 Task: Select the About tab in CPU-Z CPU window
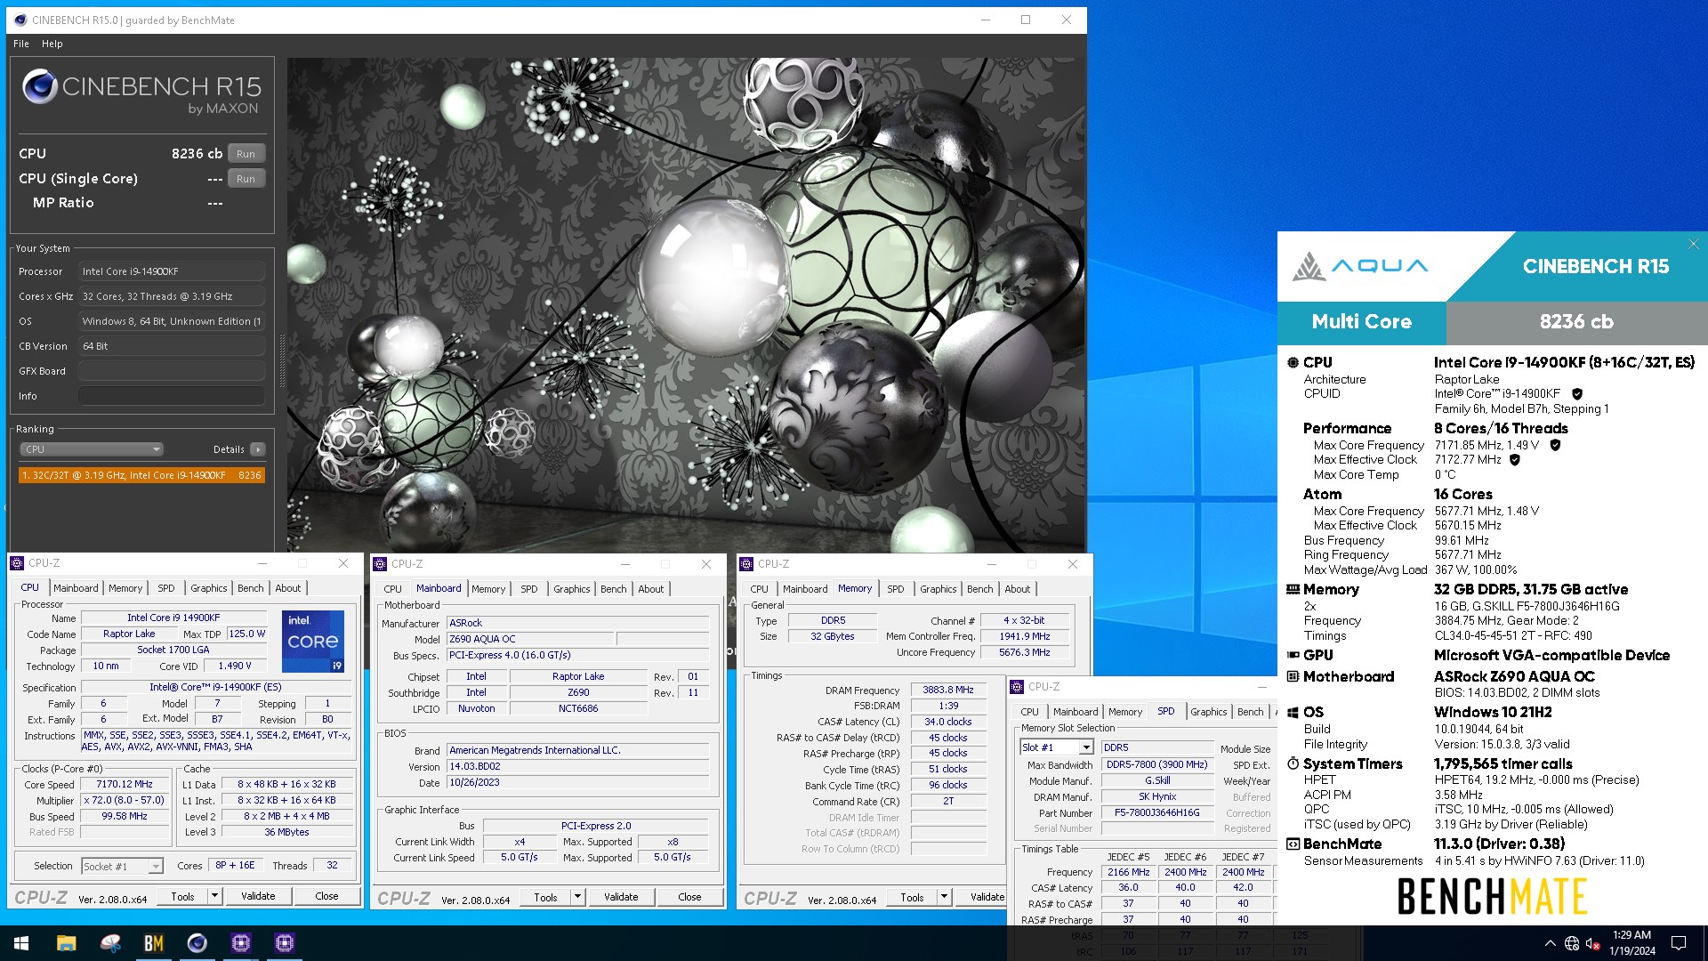coord(288,588)
